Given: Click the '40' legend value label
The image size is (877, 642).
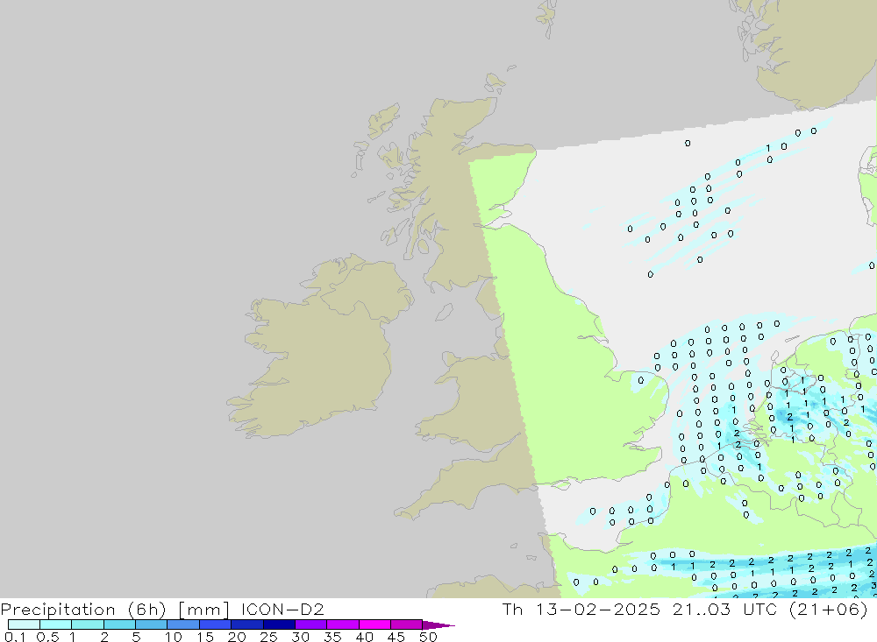Looking at the screenshot, I should point(364,637).
